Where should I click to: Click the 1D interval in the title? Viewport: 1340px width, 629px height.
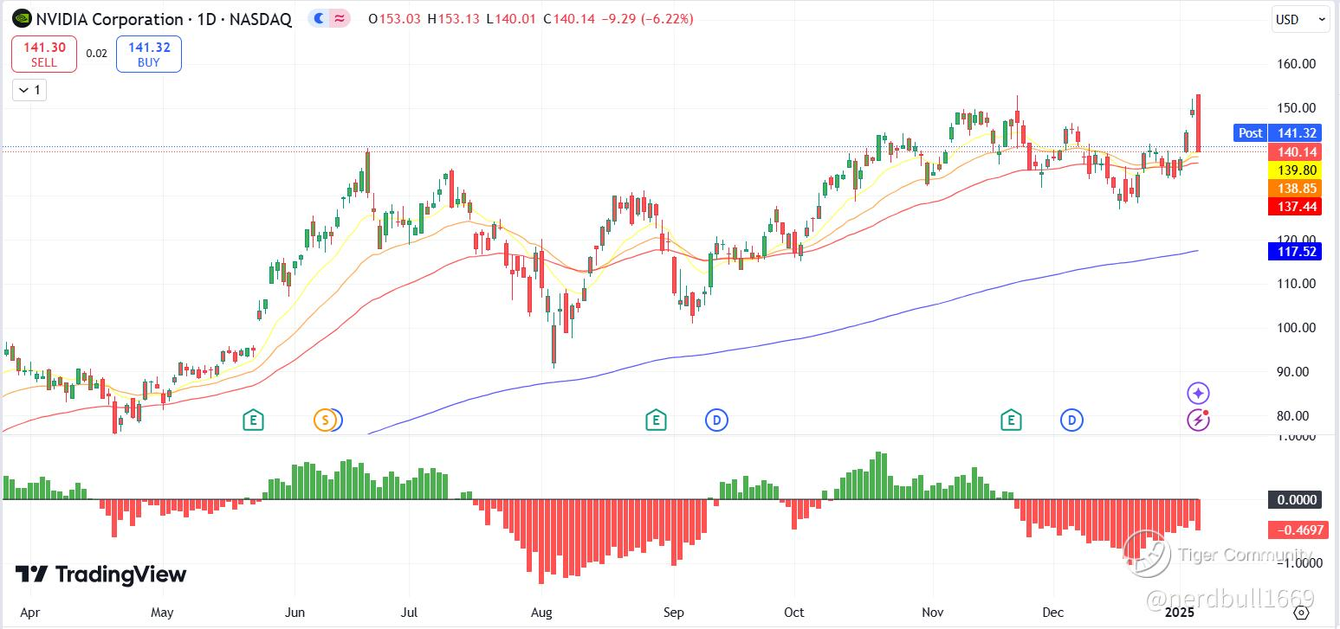tap(206, 19)
